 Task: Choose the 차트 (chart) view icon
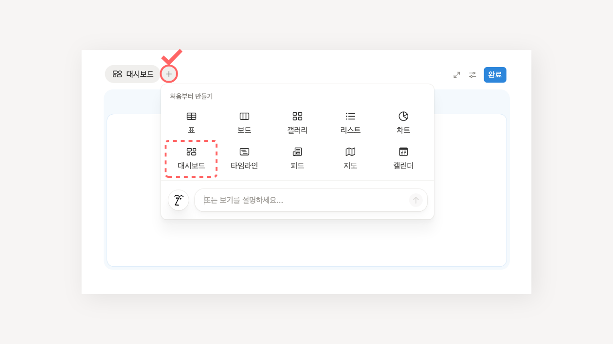[403, 117]
